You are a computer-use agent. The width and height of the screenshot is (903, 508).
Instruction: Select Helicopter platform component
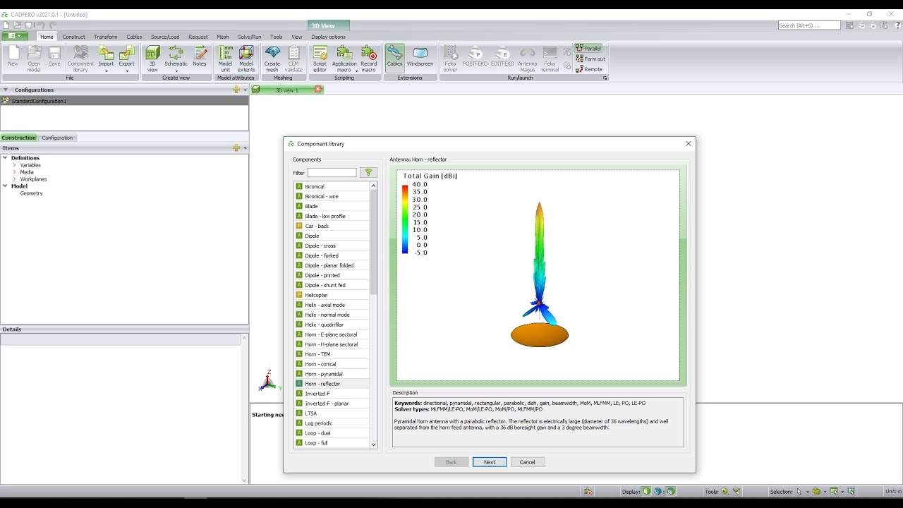point(332,295)
